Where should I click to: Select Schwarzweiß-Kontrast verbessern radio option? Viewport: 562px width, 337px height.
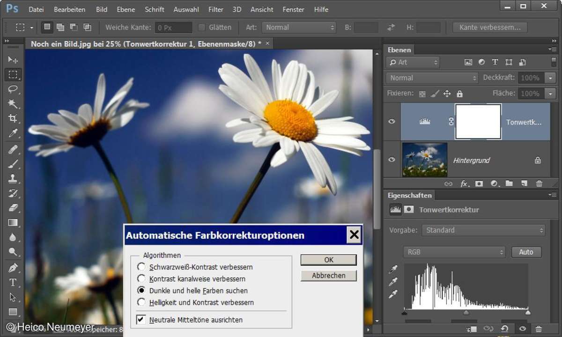point(141,267)
